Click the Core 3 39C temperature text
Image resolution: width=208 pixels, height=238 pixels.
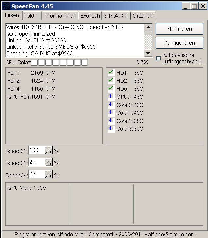[x=130, y=129]
